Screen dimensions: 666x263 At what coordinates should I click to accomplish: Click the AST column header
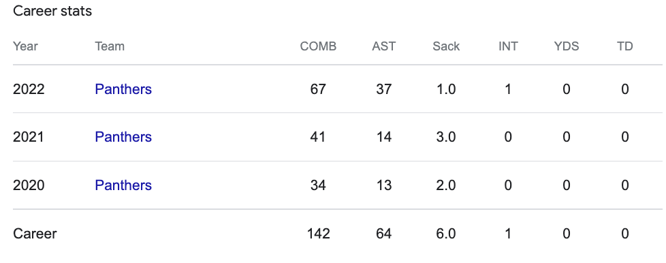pos(383,46)
